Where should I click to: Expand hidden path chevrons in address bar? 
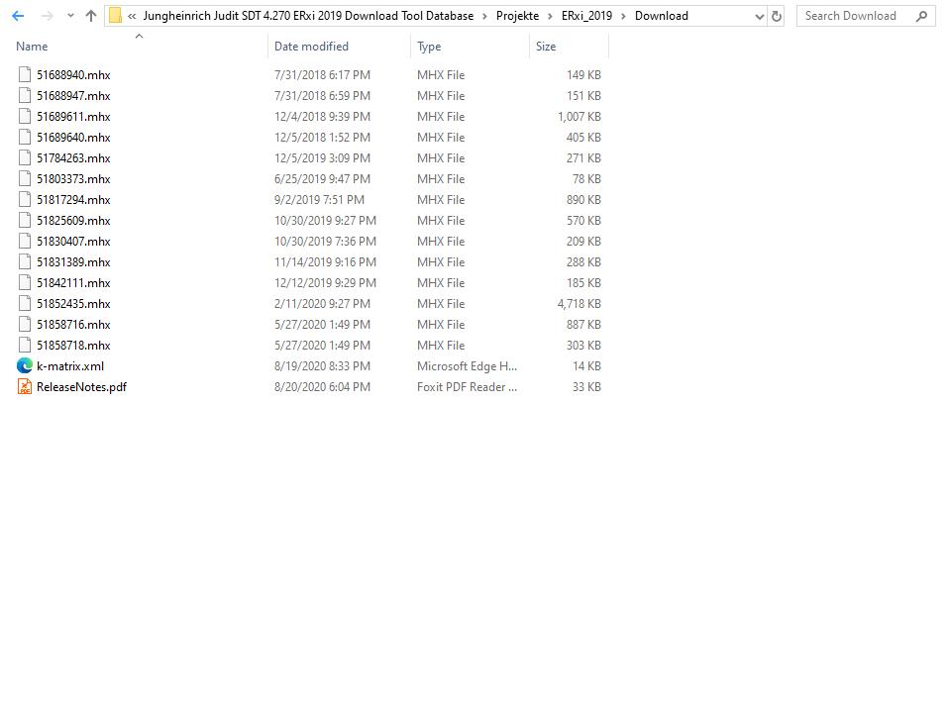click(132, 16)
